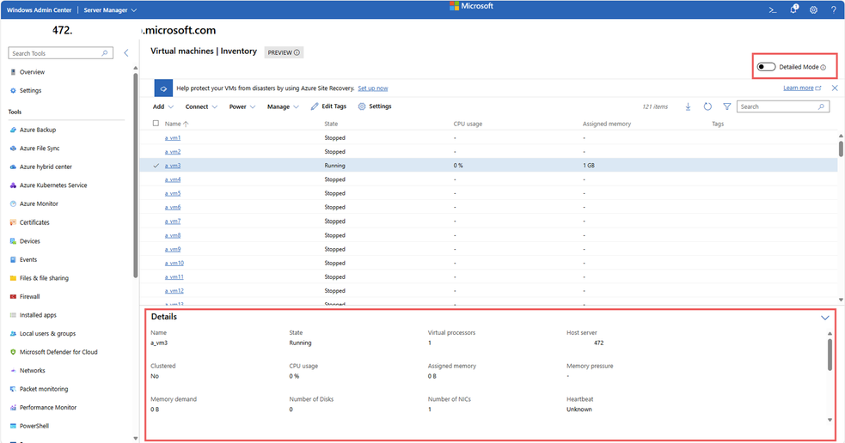This screenshot has height=443, width=845.
Task: Click the Installed apps icon
Action: 13,315
